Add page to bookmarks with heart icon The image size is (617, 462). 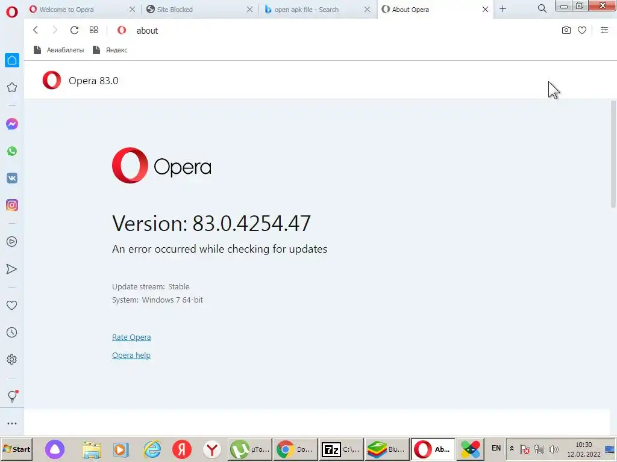pos(582,30)
